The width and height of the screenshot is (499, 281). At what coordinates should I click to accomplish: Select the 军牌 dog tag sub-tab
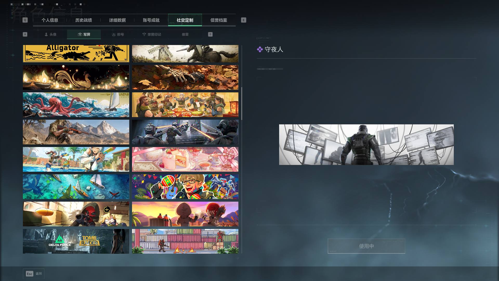tap(84, 34)
